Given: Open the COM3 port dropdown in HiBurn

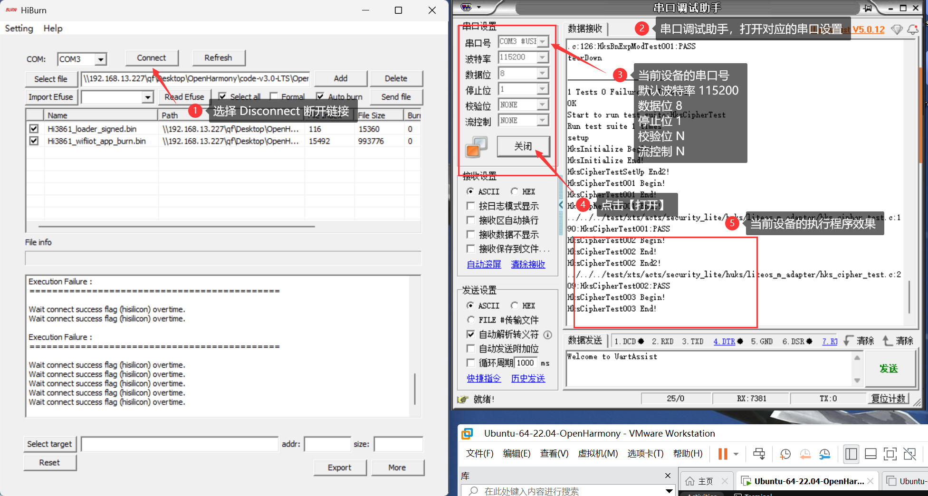Looking at the screenshot, I should (x=101, y=59).
